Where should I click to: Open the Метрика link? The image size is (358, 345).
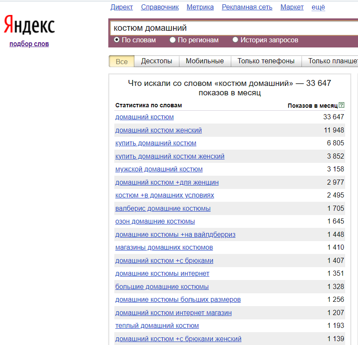pyautogui.click(x=200, y=7)
